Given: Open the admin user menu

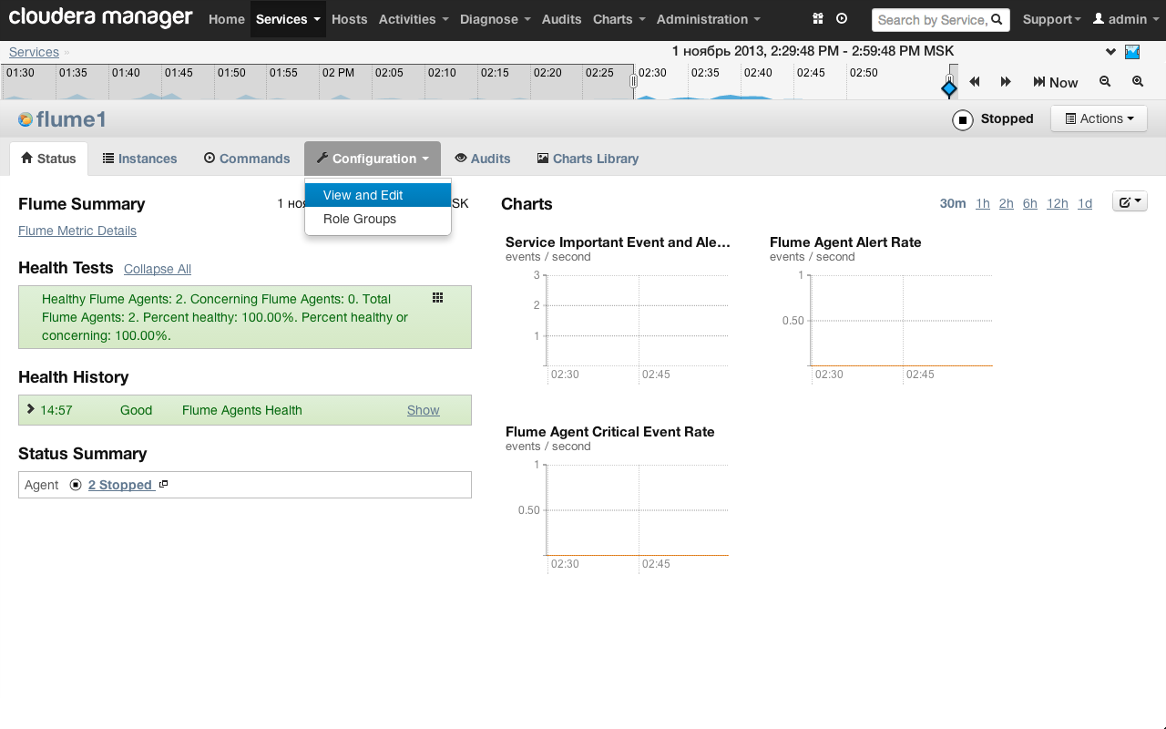Looking at the screenshot, I should click(x=1125, y=19).
